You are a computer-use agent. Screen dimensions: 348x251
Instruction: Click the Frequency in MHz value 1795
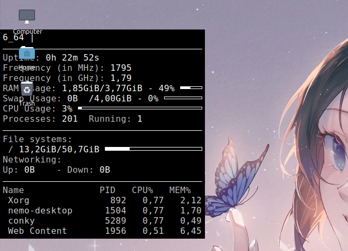120,68
